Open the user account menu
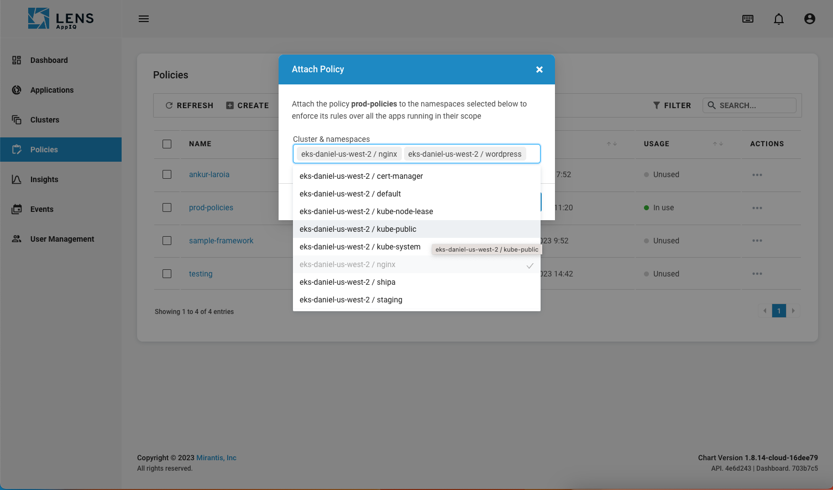Screen dimensions: 833x490 (x=810, y=19)
